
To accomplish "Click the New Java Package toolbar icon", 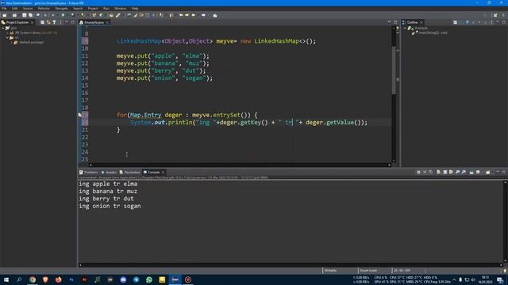I will click(x=94, y=15).
